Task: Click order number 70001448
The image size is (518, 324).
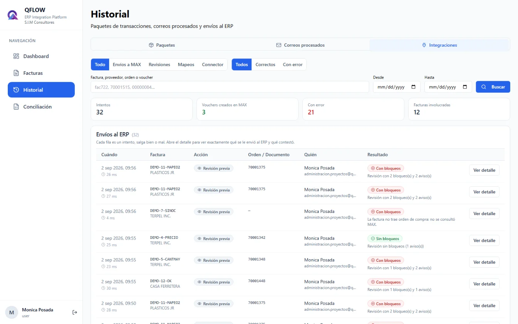Action: coord(256,281)
